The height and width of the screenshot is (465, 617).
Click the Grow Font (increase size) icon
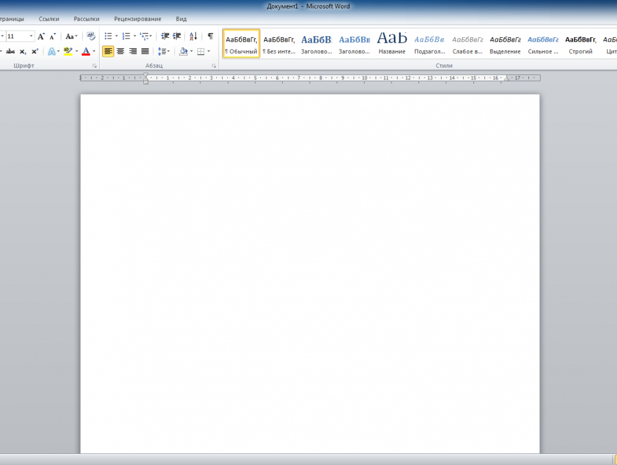point(41,36)
